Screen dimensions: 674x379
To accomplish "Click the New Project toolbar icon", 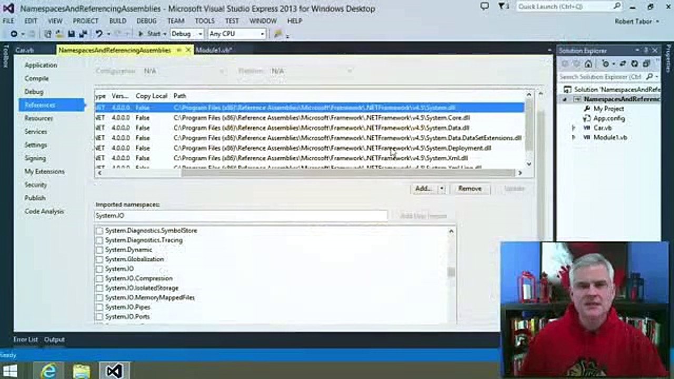I will (x=48, y=34).
